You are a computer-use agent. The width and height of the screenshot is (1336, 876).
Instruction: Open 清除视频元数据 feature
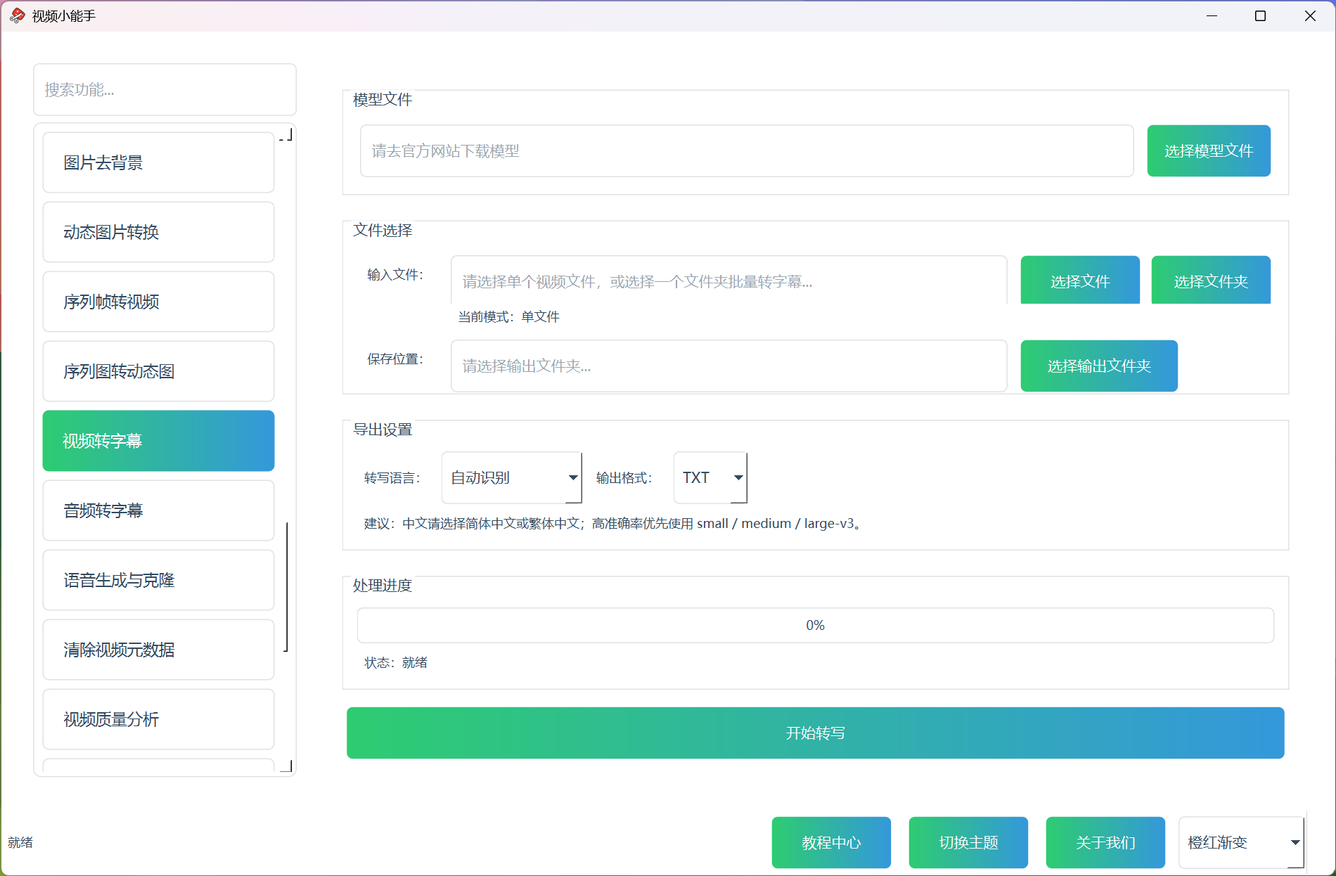pos(158,650)
